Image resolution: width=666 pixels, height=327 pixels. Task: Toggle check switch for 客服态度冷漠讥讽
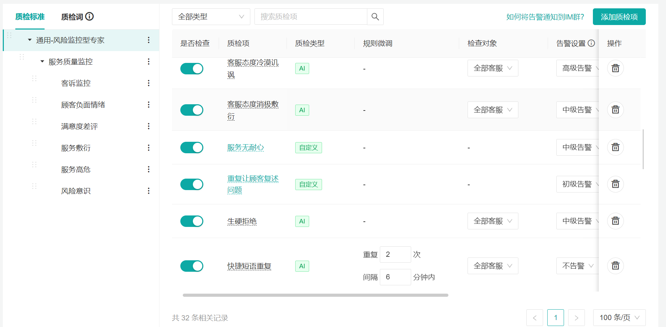click(x=192, y=68)
